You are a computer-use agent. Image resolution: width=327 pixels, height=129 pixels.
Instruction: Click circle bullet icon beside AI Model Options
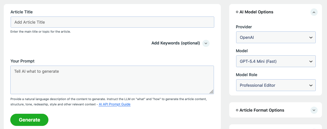pyautogui.click(x=237, y=12)
